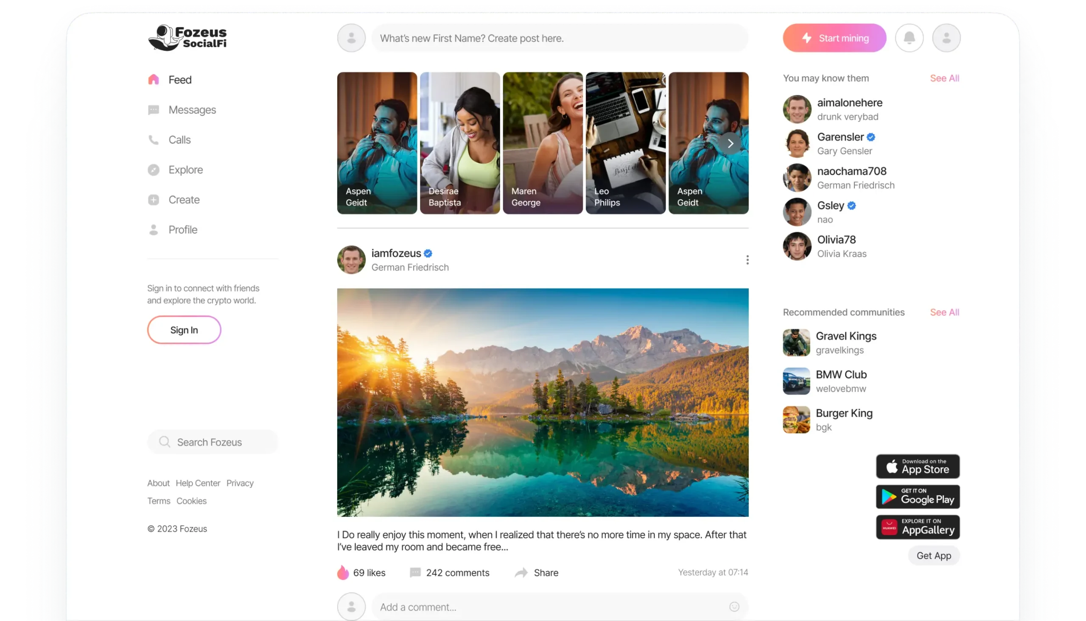
Task: Open the Gravel Kings community icon
Action: tap(796, 343)
